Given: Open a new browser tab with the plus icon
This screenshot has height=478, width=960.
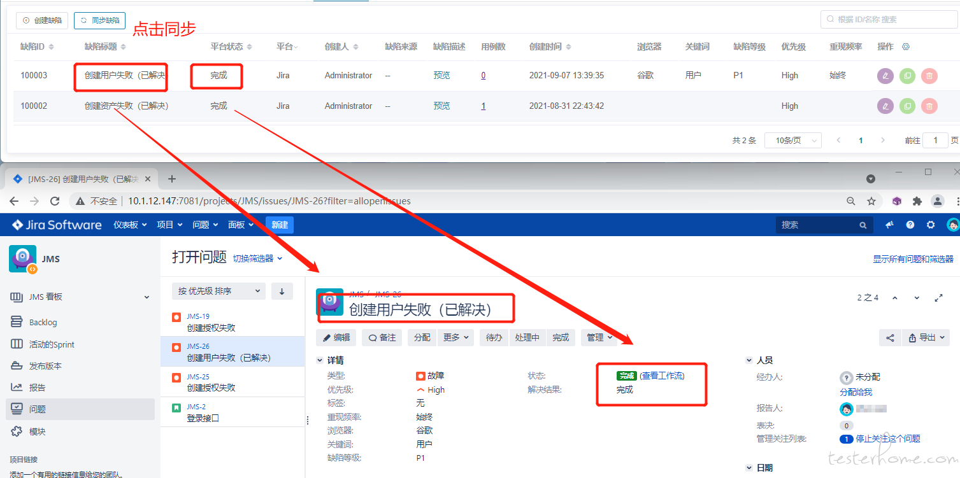Looking at the screenshot, I should [171, 179].
